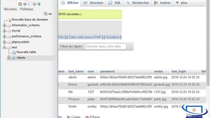Image resolution: width=210 pixels, height=118 pixels.
Task: Open the Insérer tab
Action: pyautogui.click(x=162, y=3)
